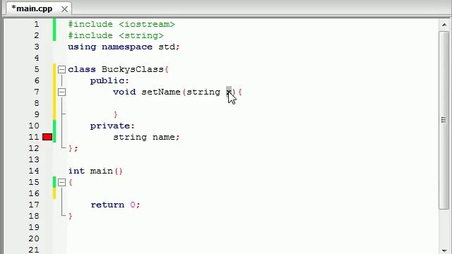Image resolution: width=452 pixels, height=254 pixels.
Task: Click 'string name;' declaration on line 11
Action: coord(146,137)
